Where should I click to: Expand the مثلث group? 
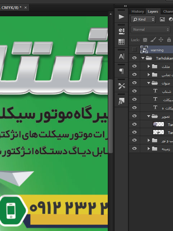pos(149,66)
